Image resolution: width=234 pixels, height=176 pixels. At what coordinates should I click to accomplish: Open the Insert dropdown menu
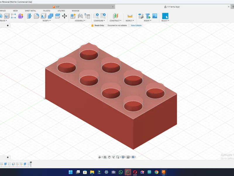pyautogui.click(x=147, y=21)
